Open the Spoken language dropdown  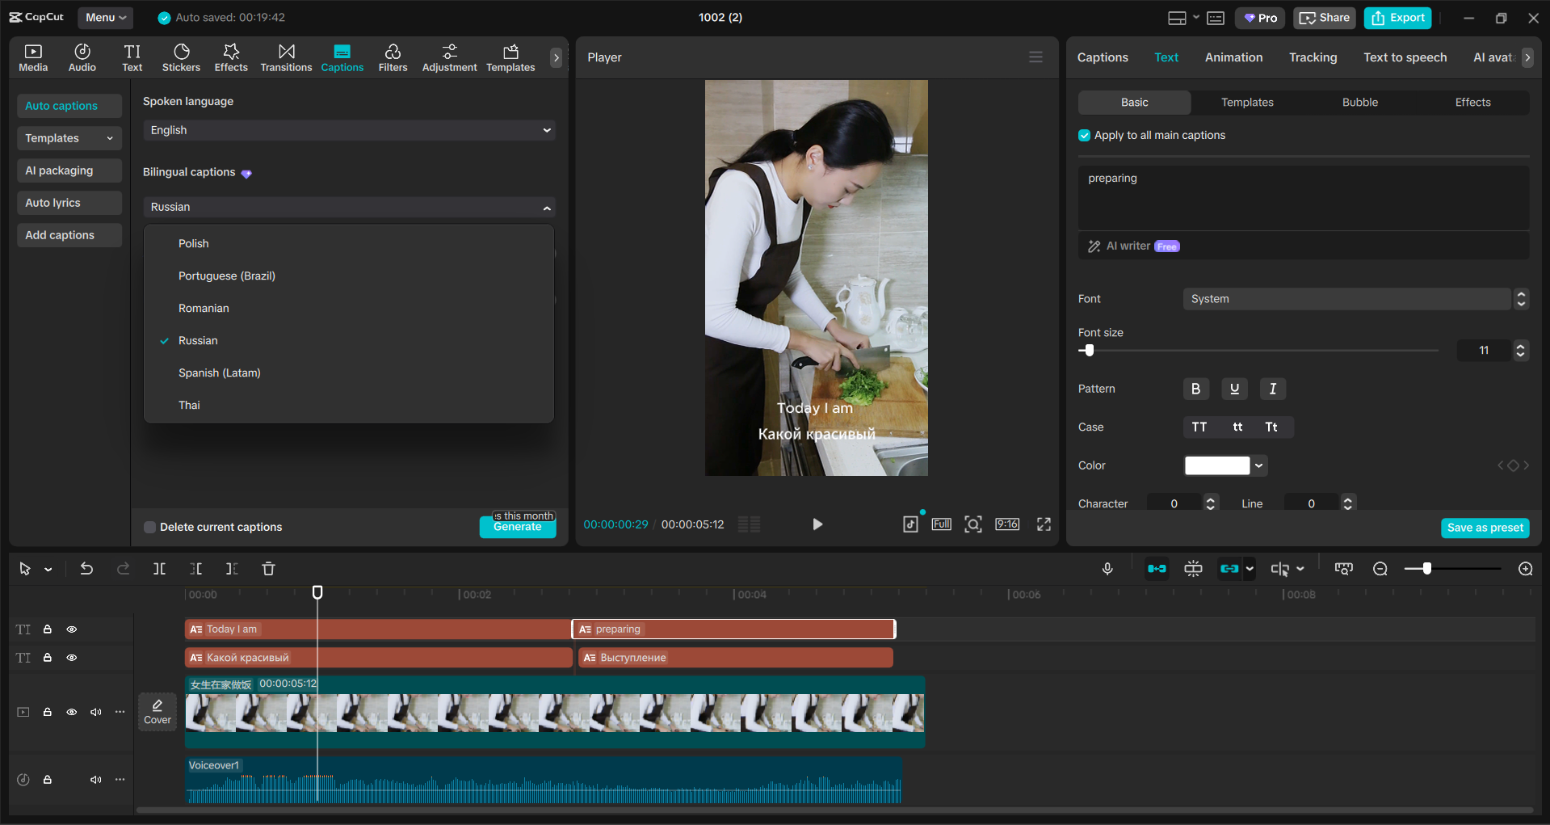coord(348,129)
